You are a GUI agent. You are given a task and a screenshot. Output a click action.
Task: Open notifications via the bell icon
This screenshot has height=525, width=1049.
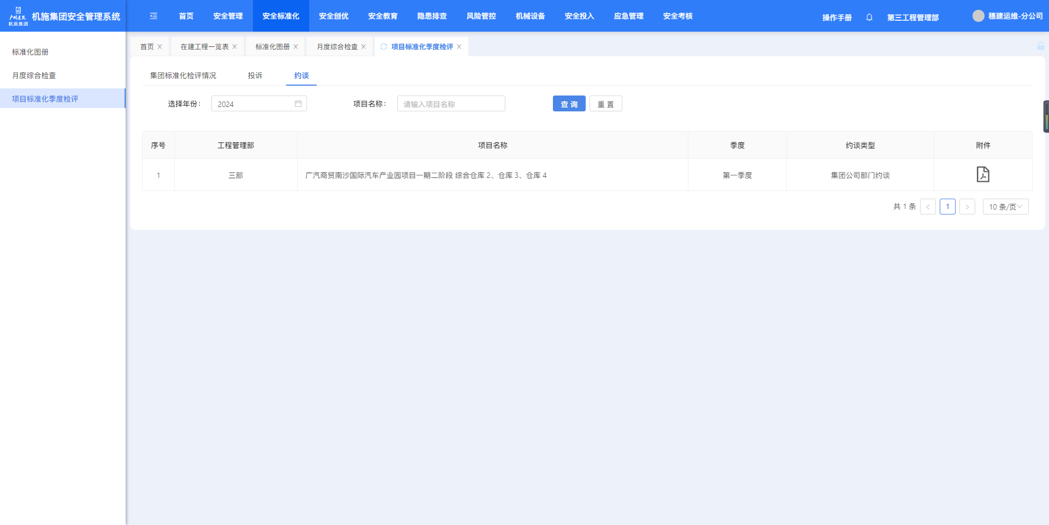pyautogui.click(x=869, y=17)
